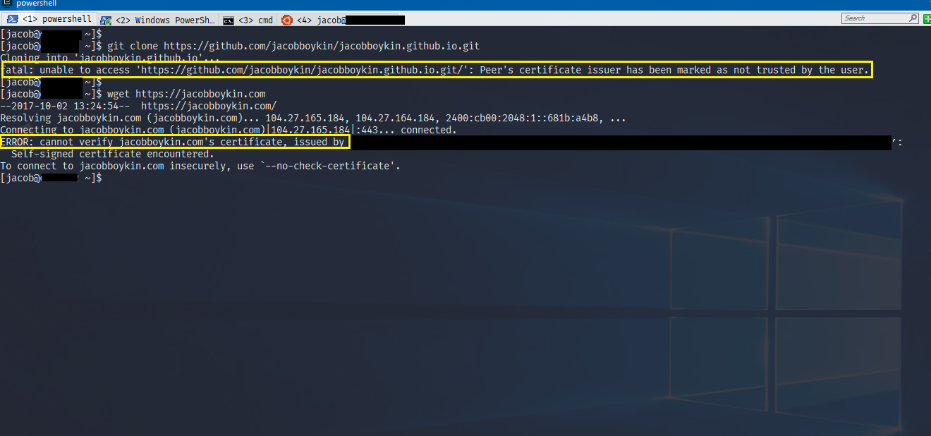The height and width of the screenshot is (436, 931).
Task: Click the 'Self-signed certificate encountered.' line
Action: tap(112, 154)
